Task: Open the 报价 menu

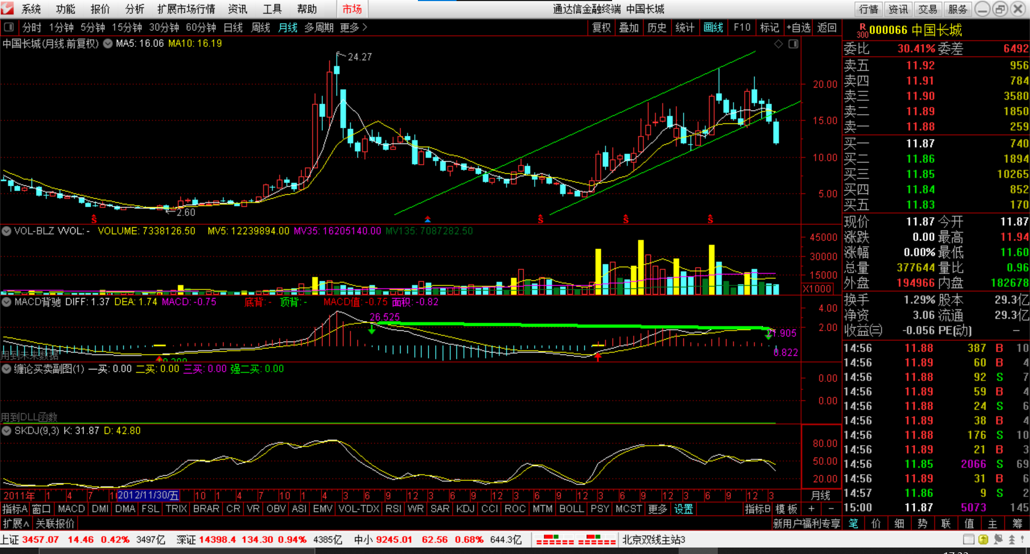Action: [100, 9]
